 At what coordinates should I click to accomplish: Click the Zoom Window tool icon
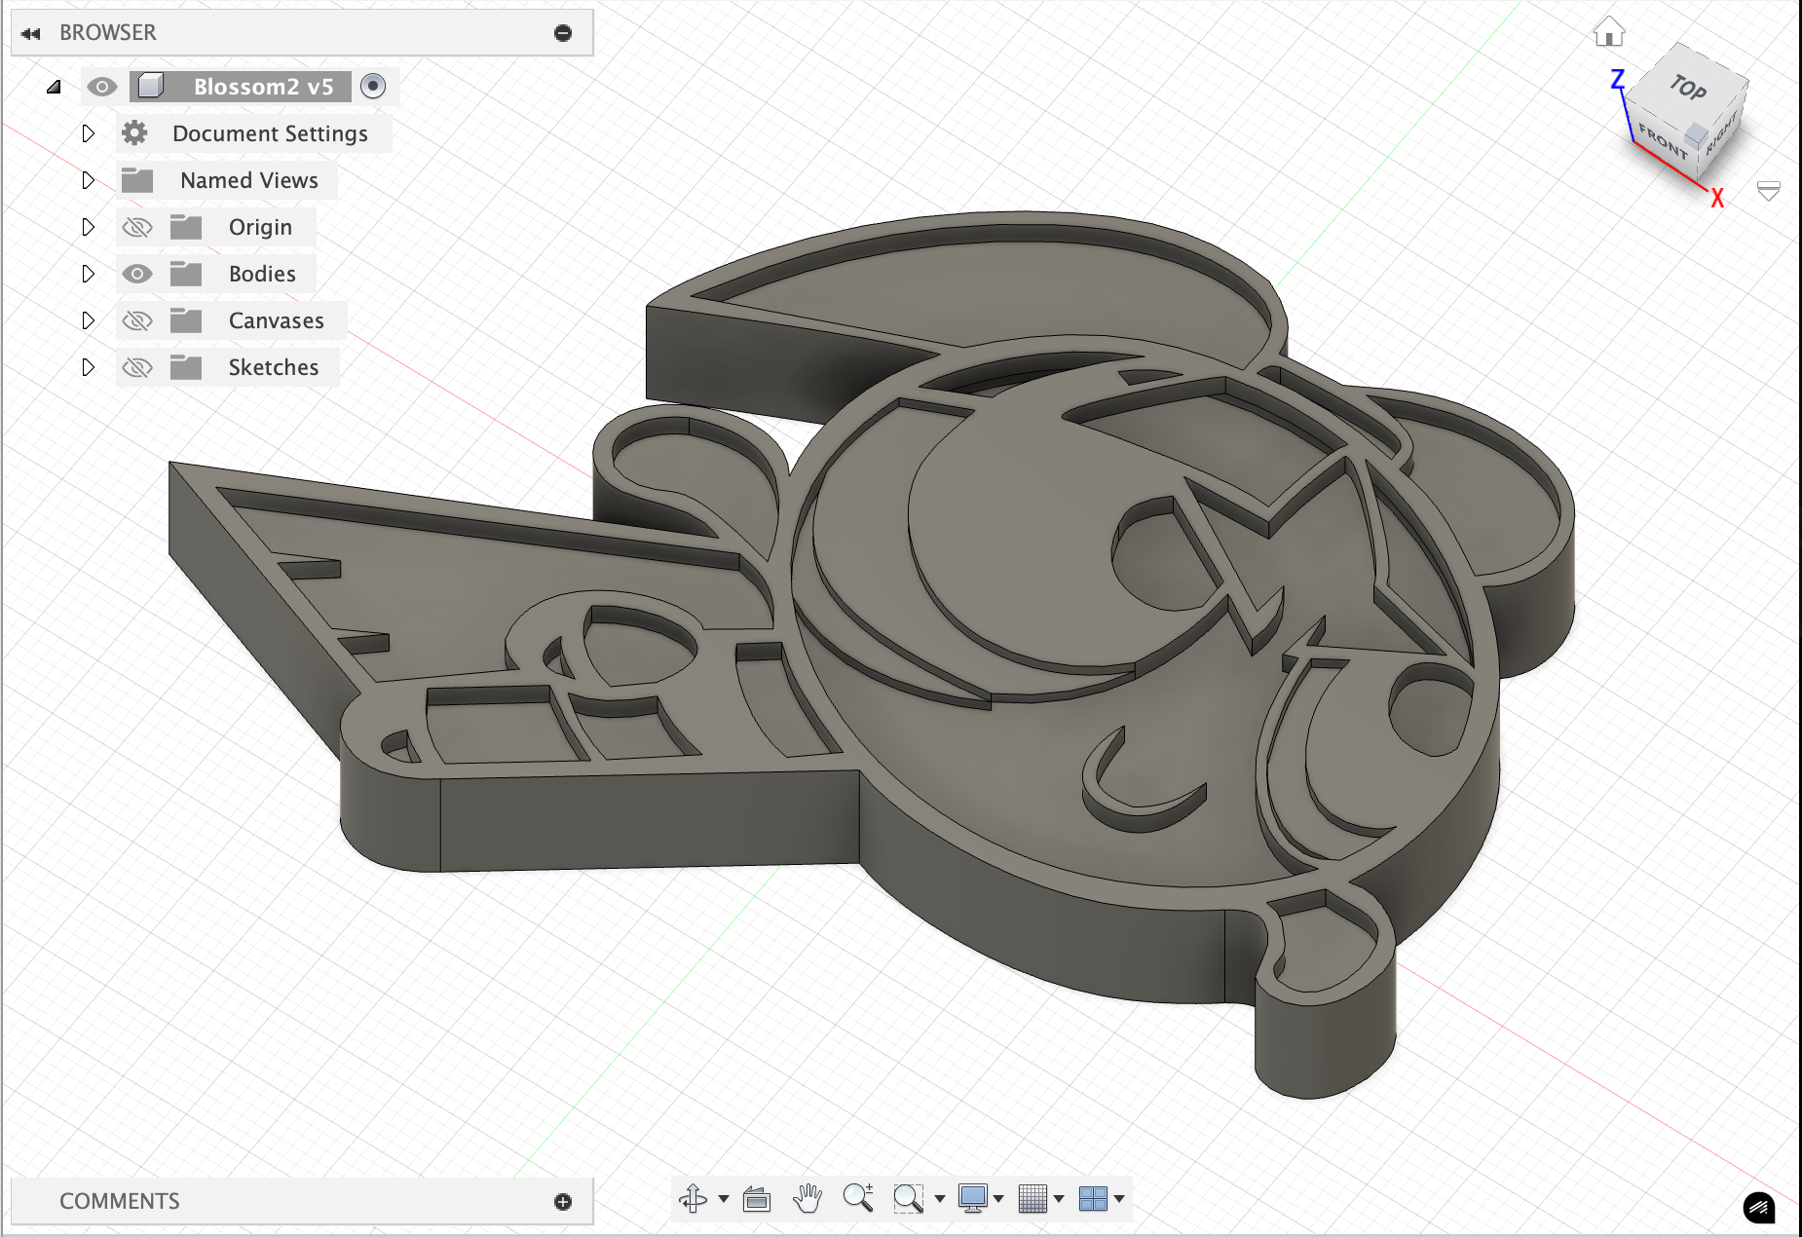pos(908,1199)
